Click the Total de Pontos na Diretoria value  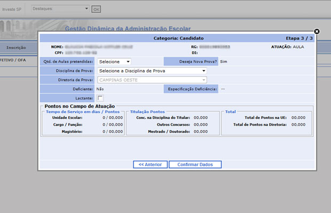point(298,124)
